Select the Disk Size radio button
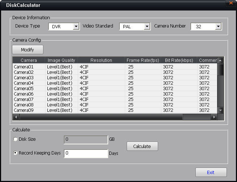The width and height of the screenshot is (237, 182). click(15, 139)
